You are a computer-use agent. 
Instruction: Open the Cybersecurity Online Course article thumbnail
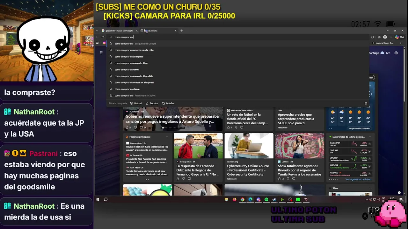[249, 146]
